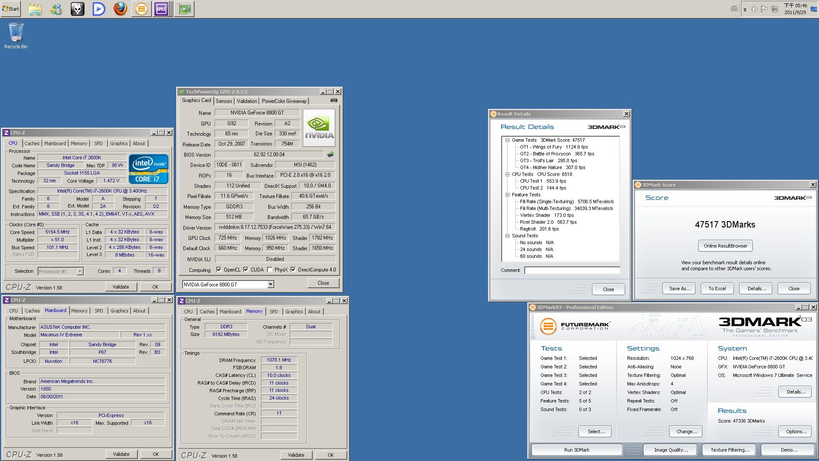Toggle the OpenCL checkbox in GPU-Z
Image resolution: width=819 pixels, height=461 pixels.
tap(219, 270)
